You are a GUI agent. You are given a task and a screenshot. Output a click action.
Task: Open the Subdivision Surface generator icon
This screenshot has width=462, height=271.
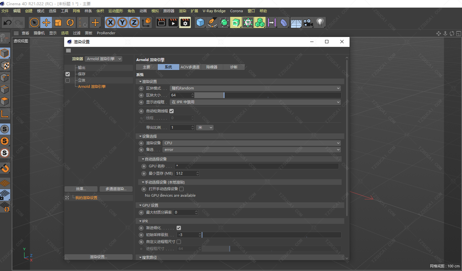[x=224, y=23]
